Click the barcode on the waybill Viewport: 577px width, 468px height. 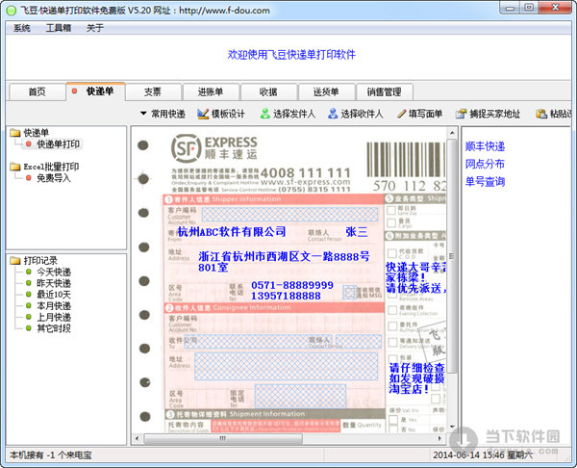(x=406, y=160)
